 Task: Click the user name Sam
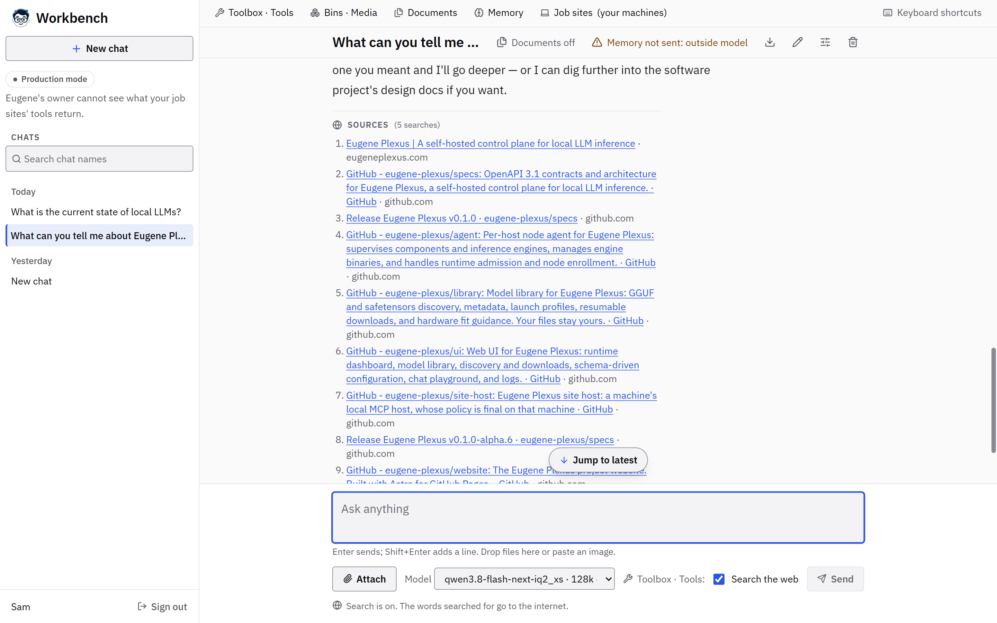[21, 606]
